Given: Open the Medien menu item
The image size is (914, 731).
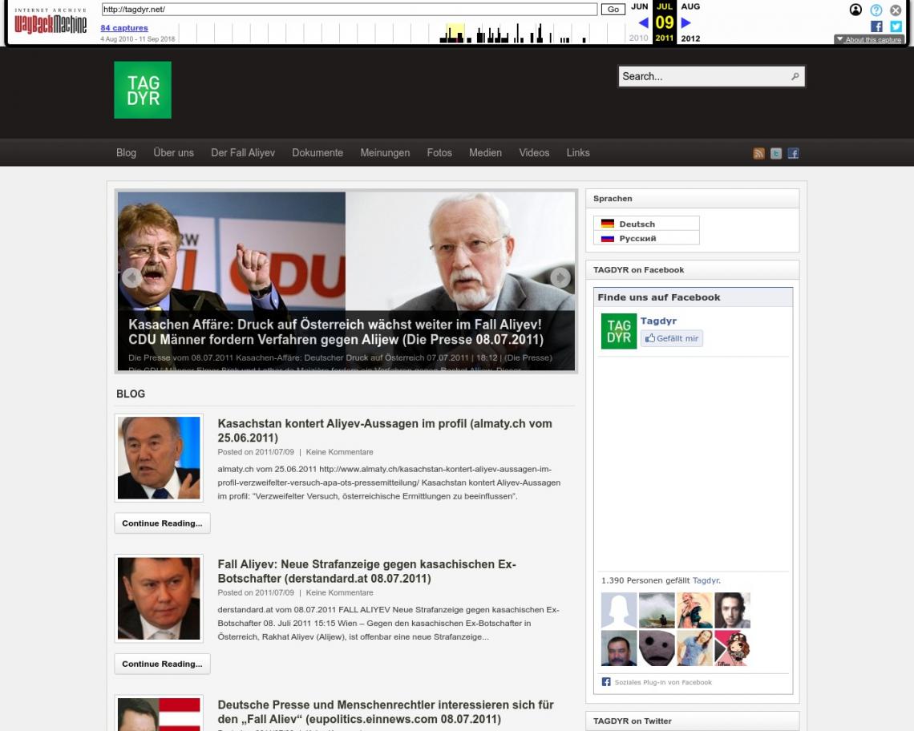Looking at the screenshot, I should 486,153.
